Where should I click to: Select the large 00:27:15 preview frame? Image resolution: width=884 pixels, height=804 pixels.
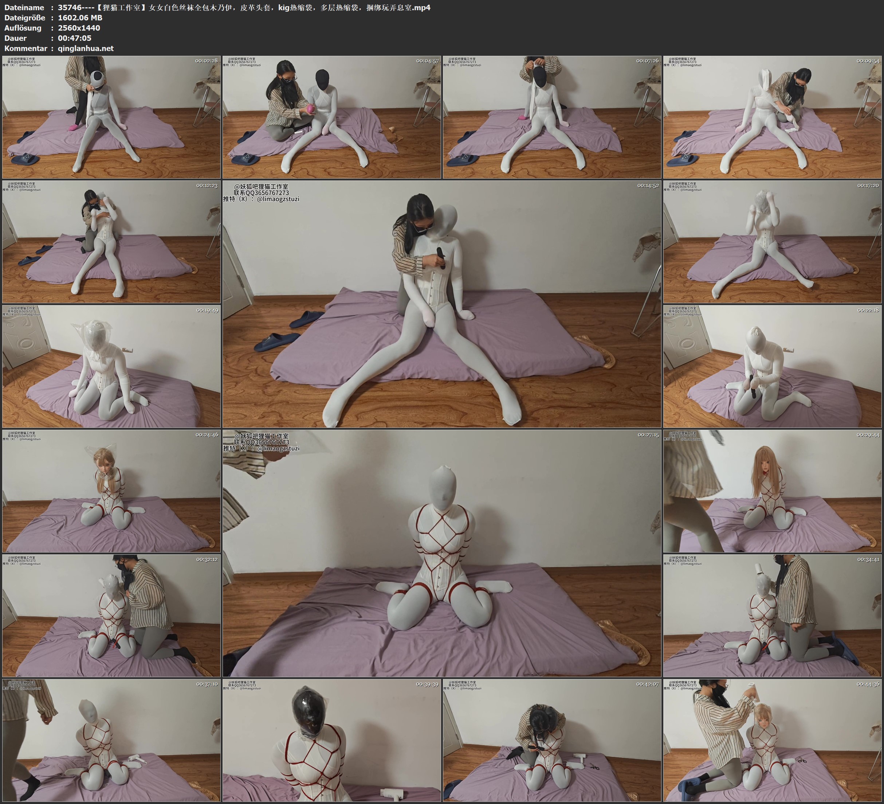(441, 553)
